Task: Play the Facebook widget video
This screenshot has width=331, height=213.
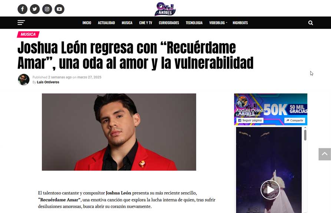Action: pos(270,190)
